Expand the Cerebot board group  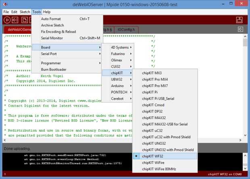(x=117, y=99)
